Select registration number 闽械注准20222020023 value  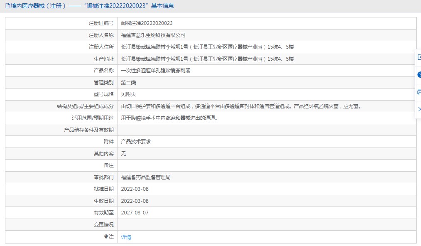point(147,23)
